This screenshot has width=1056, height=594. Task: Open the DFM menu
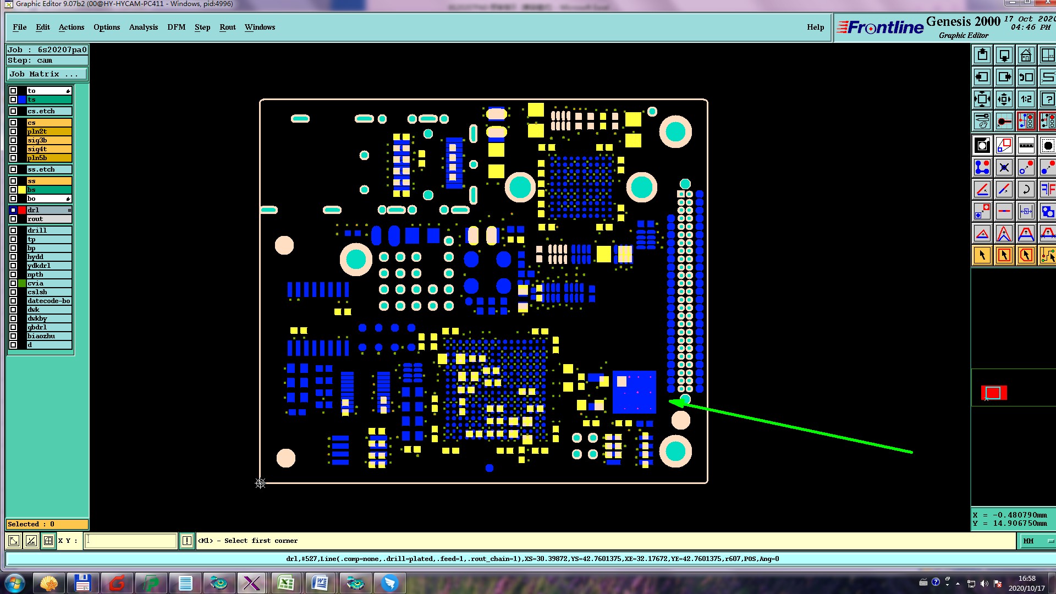coord(176,27)
